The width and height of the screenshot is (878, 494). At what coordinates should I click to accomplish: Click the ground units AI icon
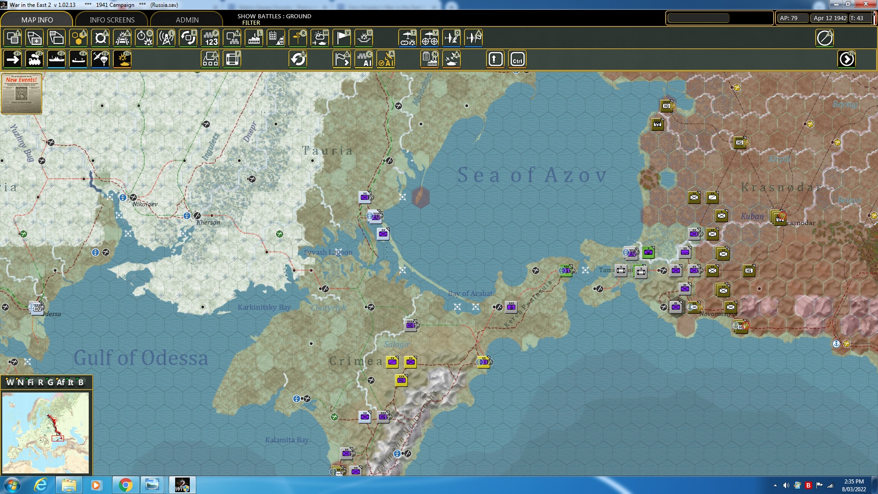(364, 59)
